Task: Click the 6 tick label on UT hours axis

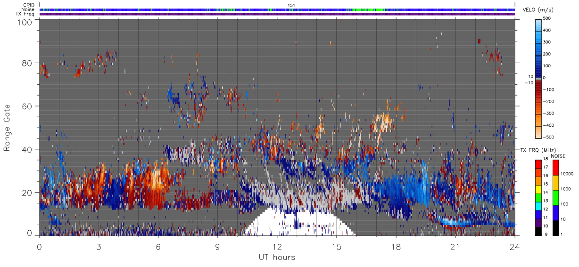Action: pos(158,246)
